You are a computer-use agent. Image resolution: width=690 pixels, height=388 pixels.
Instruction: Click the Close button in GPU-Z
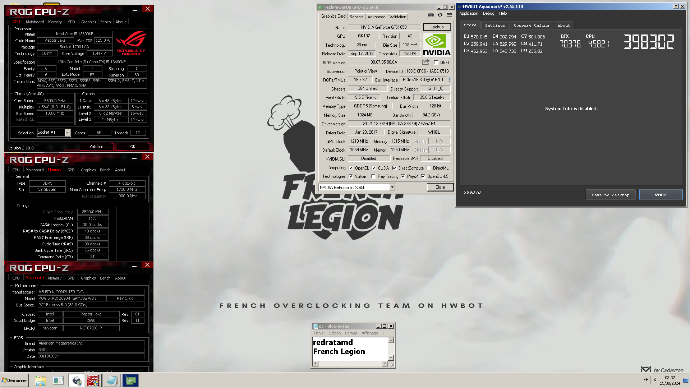pyautogui.click(x=440, y=187)
